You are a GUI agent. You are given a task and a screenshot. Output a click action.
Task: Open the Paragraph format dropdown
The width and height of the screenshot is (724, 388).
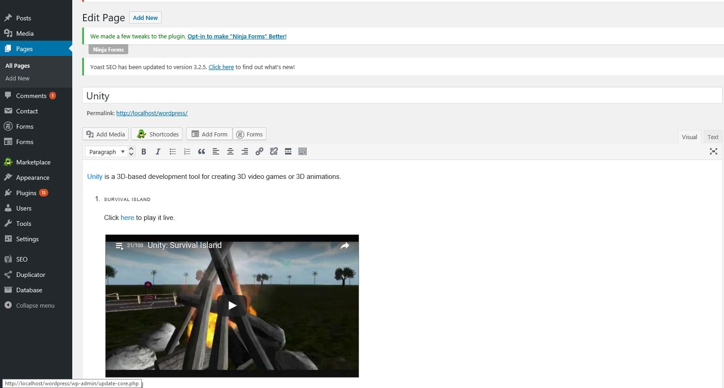click(107, 152)
